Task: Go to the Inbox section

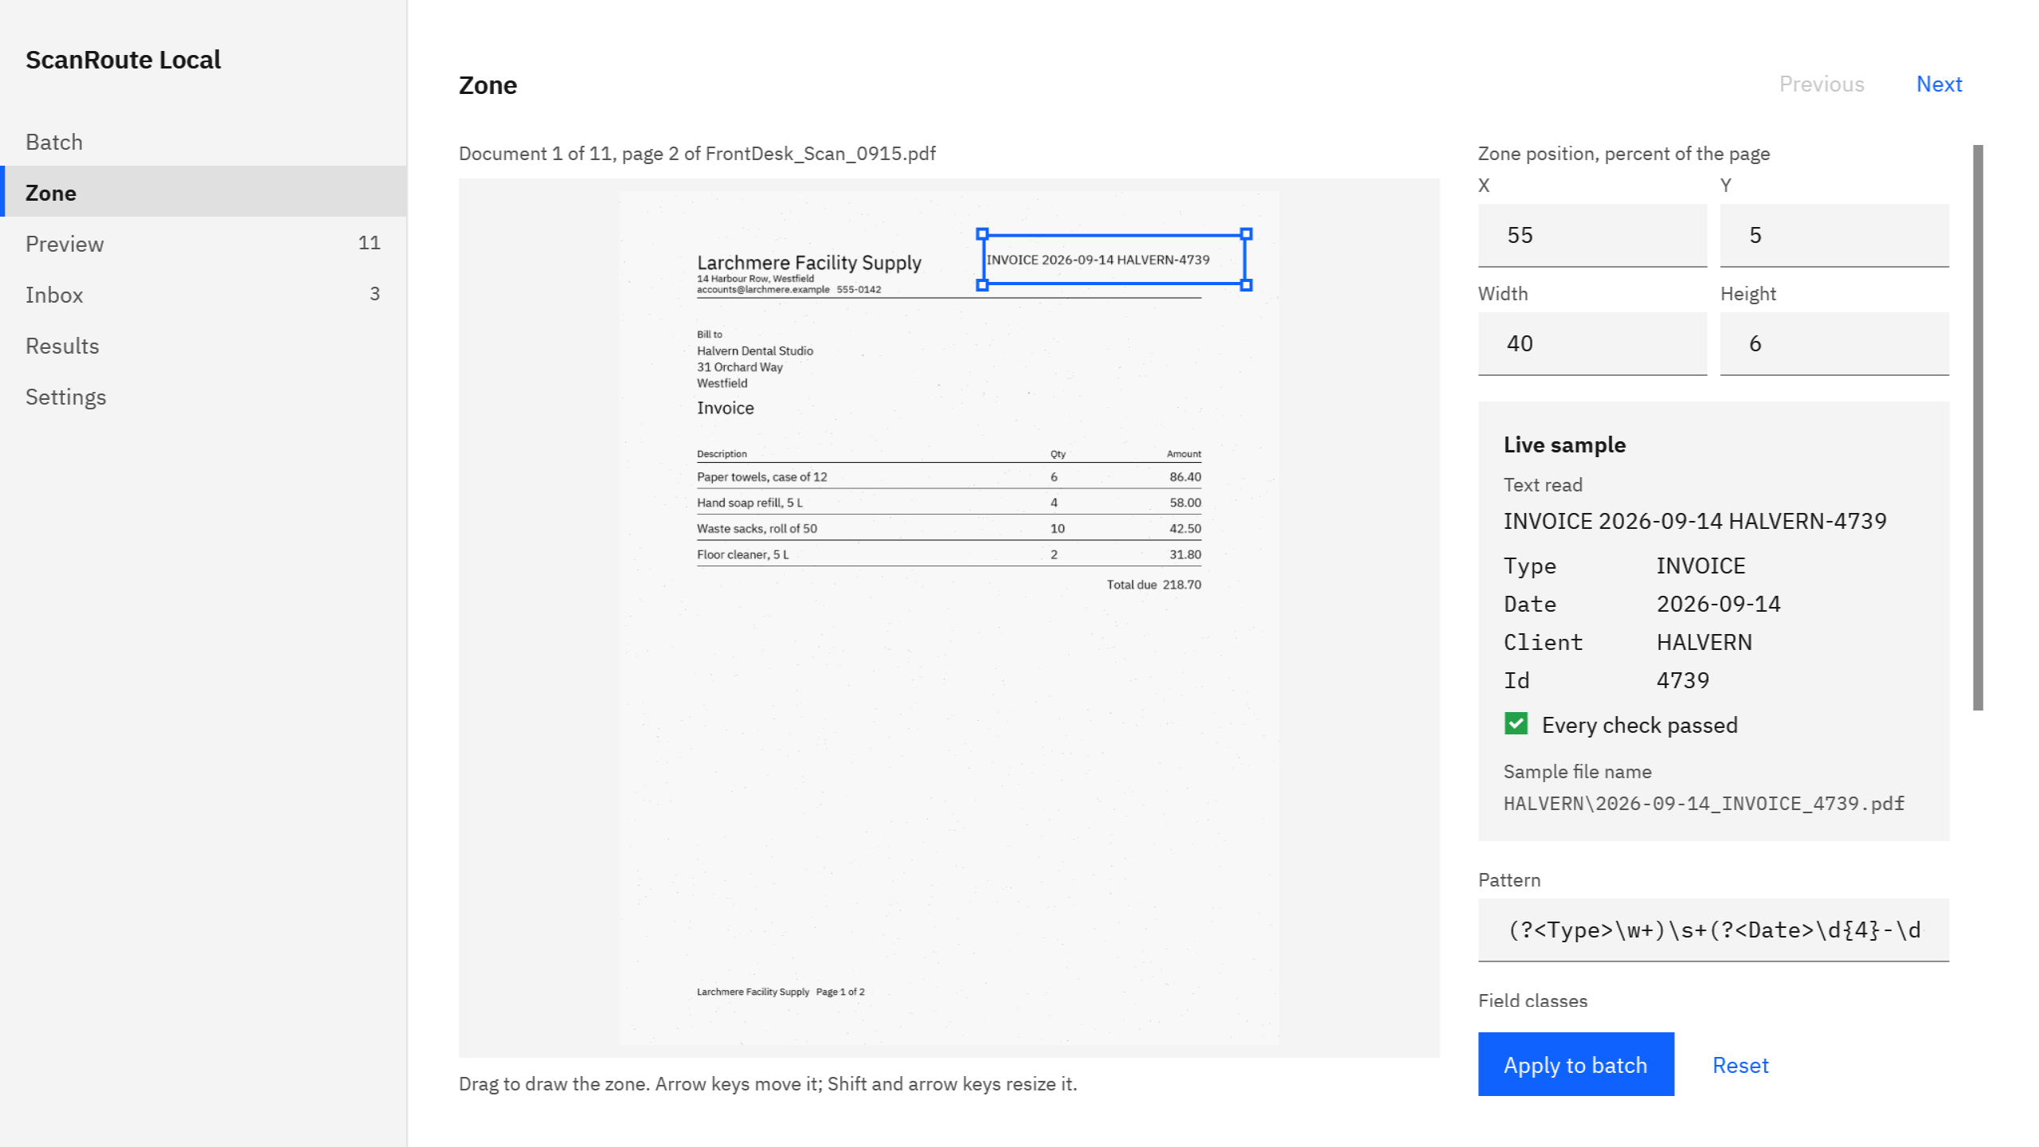Action: click(x=203, y=294)
